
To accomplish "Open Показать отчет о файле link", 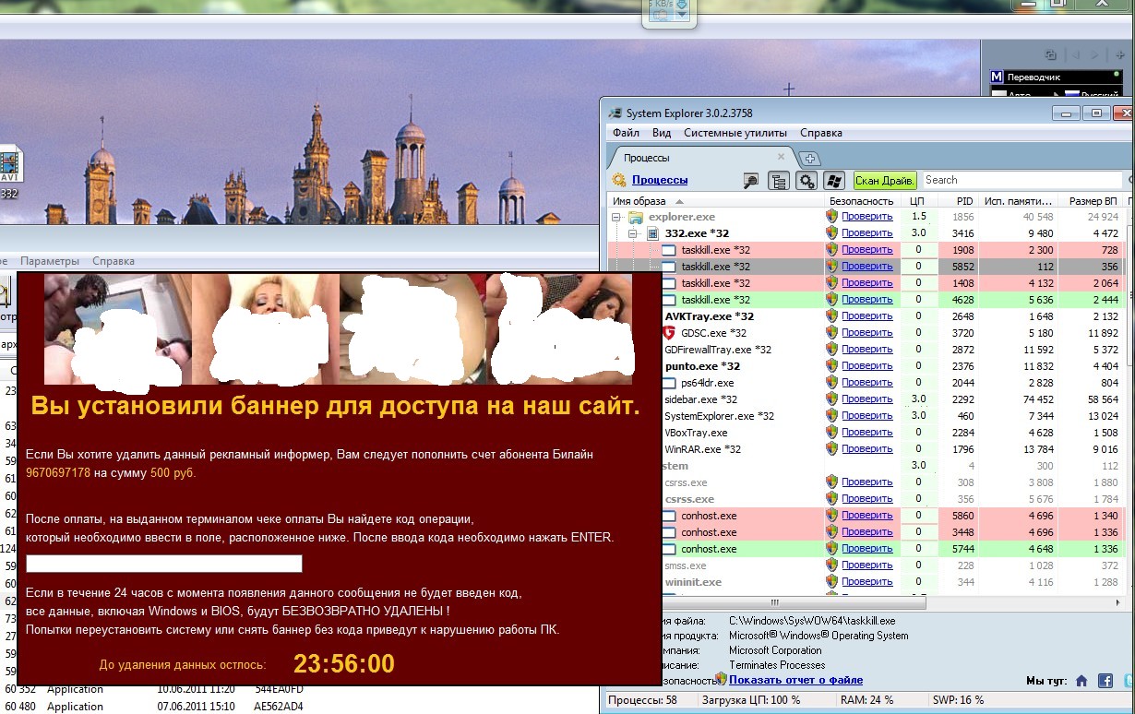I will click(x=795, y=680).
